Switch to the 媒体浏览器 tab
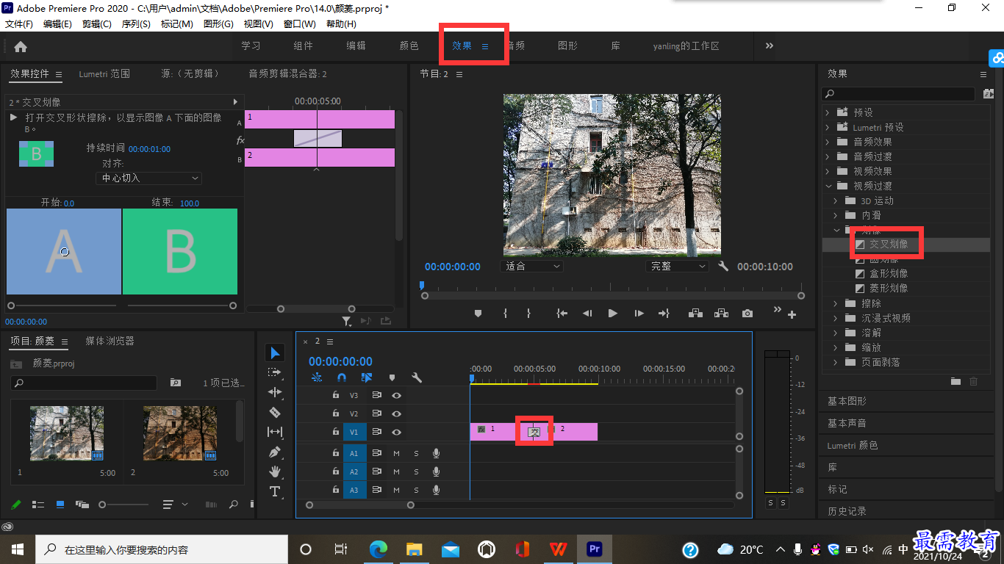The width and height of the screenshot is (1004, 564). [110, 341]
